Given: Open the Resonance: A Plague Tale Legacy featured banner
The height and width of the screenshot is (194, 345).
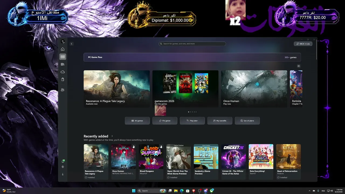Looking at the screenshot, I should 117,89.
